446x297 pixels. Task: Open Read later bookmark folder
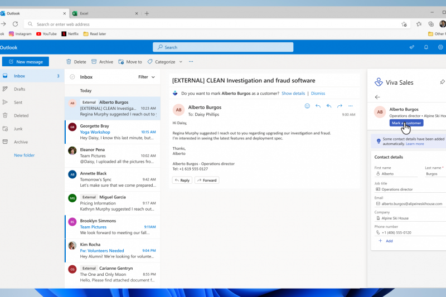94,34
